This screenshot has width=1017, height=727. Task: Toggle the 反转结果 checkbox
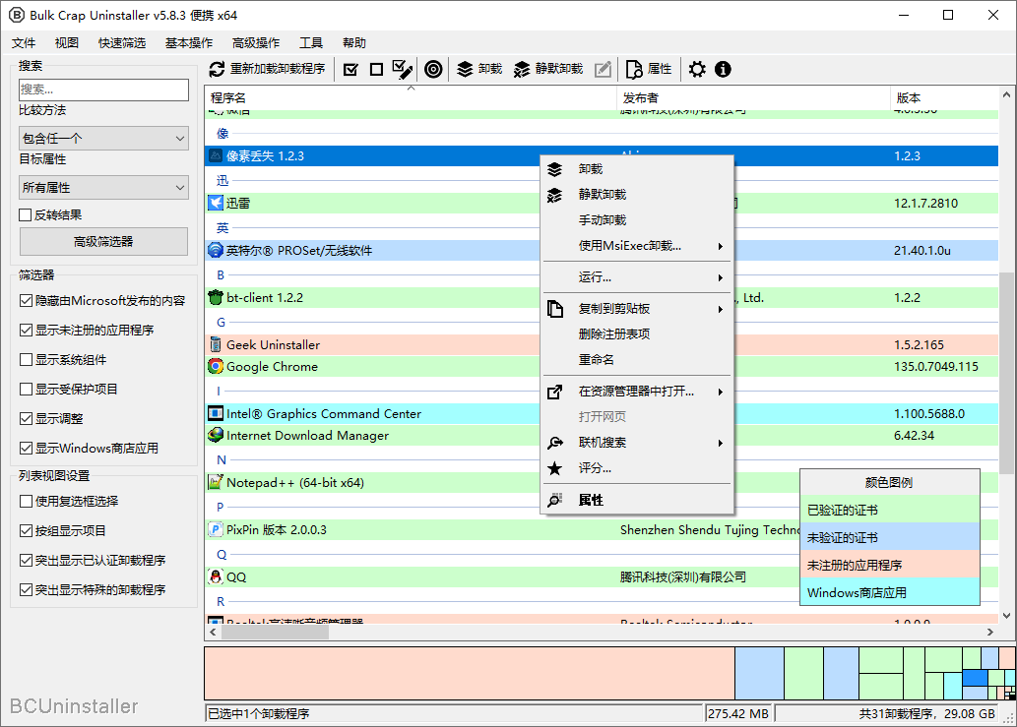pos(26,215)
